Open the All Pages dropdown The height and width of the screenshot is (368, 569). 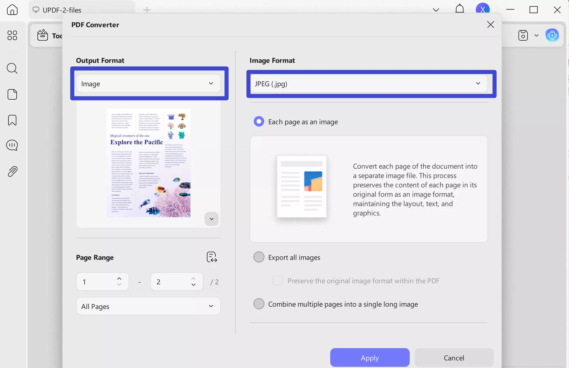pyautogui.click(x=148, y=306)
